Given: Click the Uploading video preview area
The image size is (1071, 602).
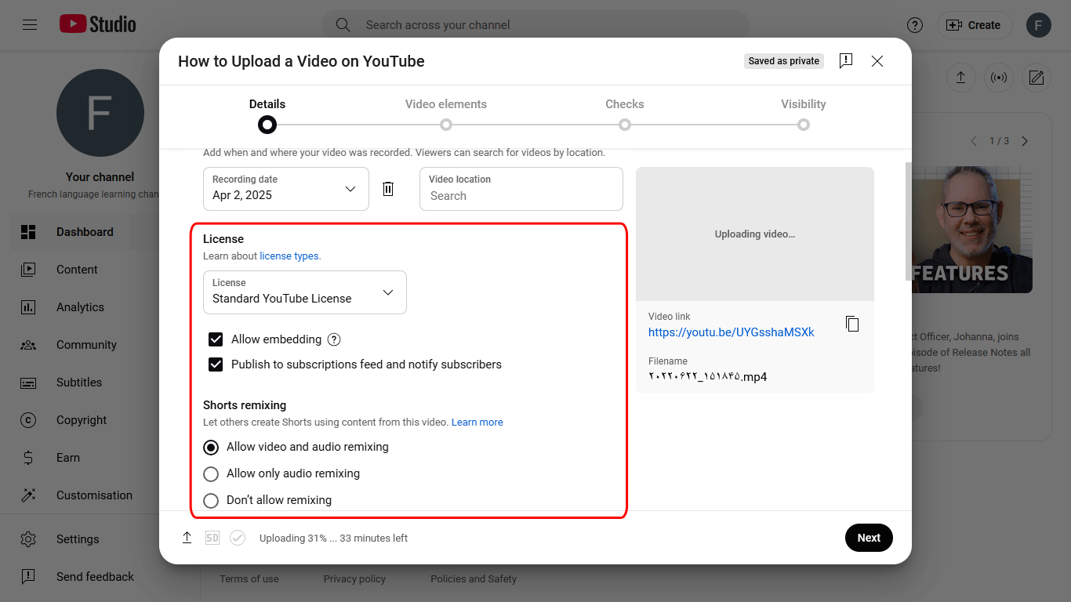Looking at the screenshot, I should [x=755, y=234].
